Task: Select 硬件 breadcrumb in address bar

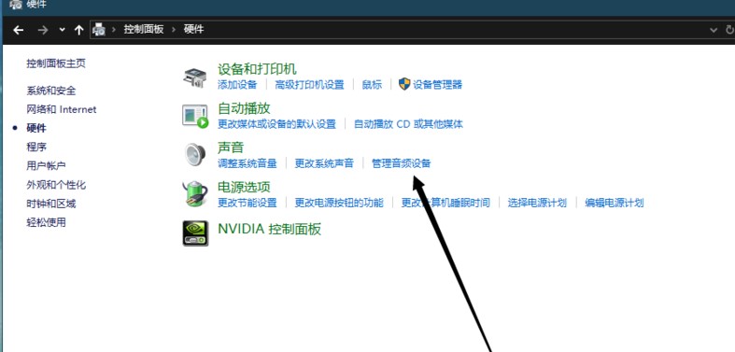Action: (193, 29)
